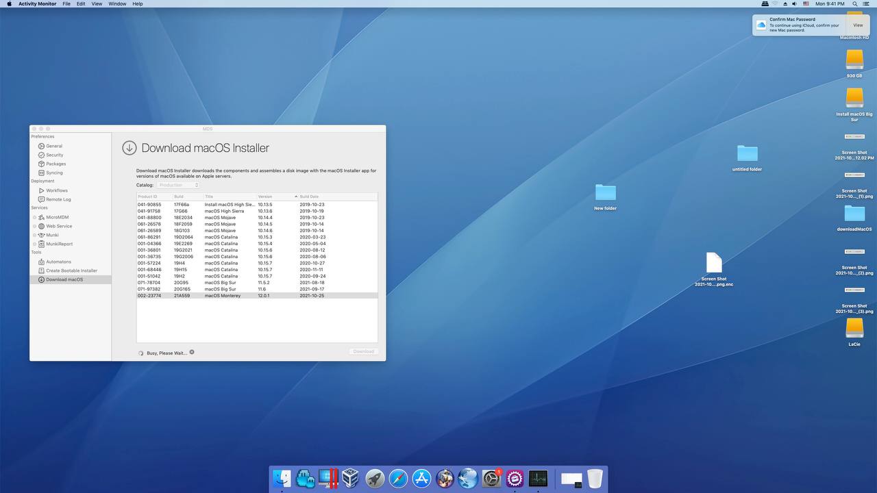This screenshot has height=493, width=877.
Task: Open Trash from the Dock
Action: pyautogui.click(x=595, y=478)
